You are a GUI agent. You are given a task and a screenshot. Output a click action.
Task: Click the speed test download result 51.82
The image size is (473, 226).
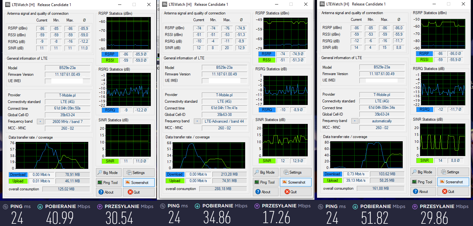pyautogui.click(x=374, y=218)
